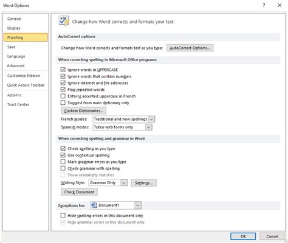288x243 pixels.
Task: Toggle Flag repeated words checkbox
Action: (x=63, y=90)
